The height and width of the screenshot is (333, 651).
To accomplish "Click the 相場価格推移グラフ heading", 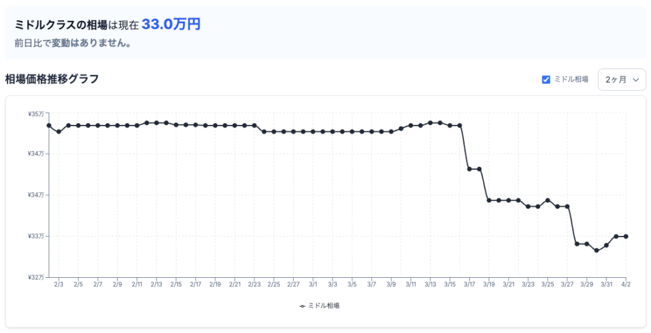I will [51, 79].
